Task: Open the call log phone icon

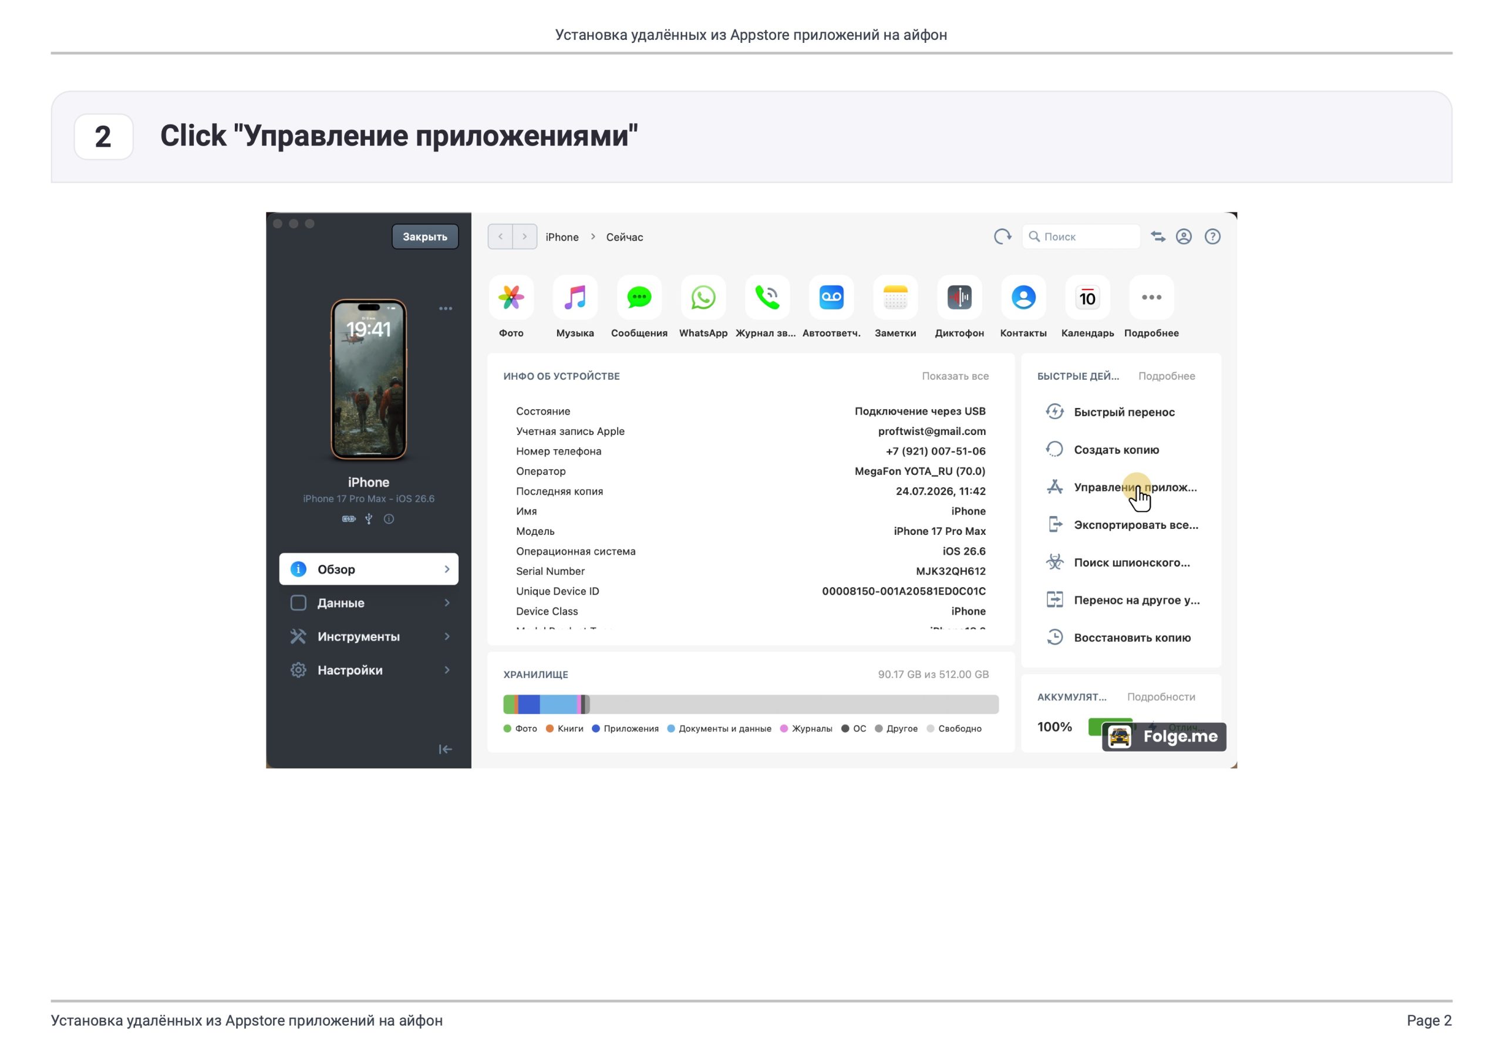Action: pyautogui.click(x=767, y=297)
